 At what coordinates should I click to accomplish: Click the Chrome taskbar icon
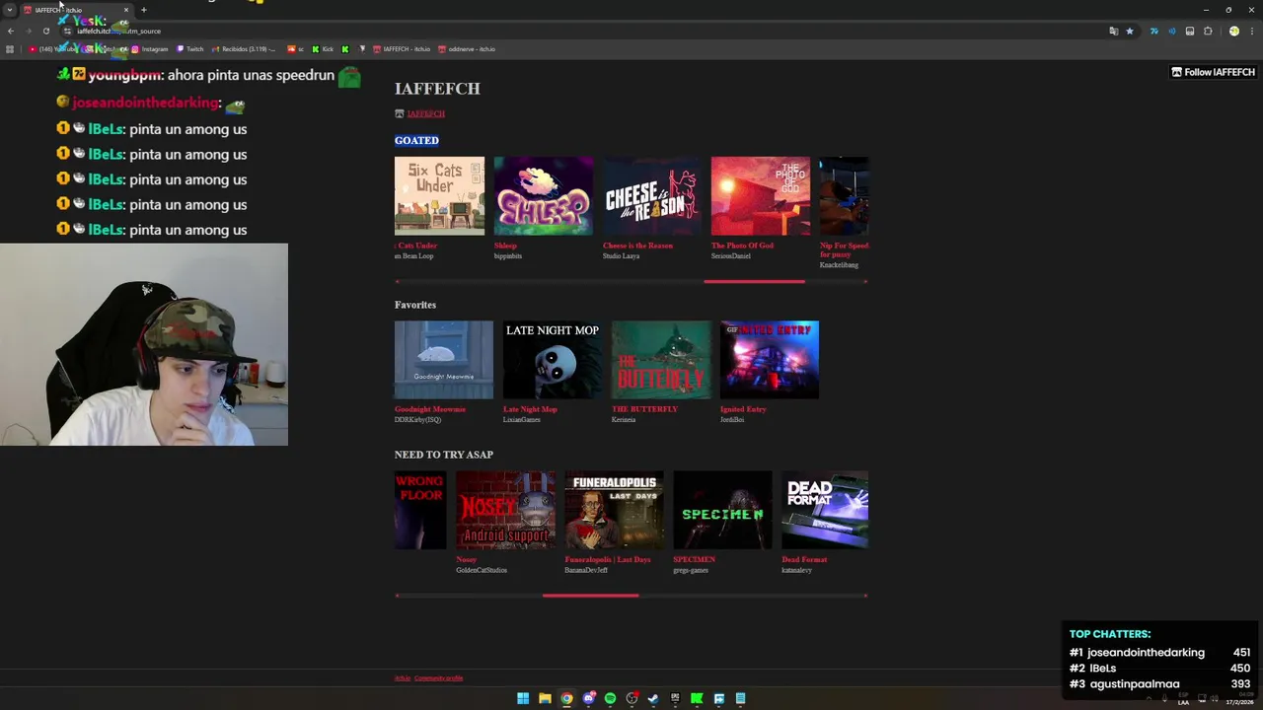click(x=566, y=698)
